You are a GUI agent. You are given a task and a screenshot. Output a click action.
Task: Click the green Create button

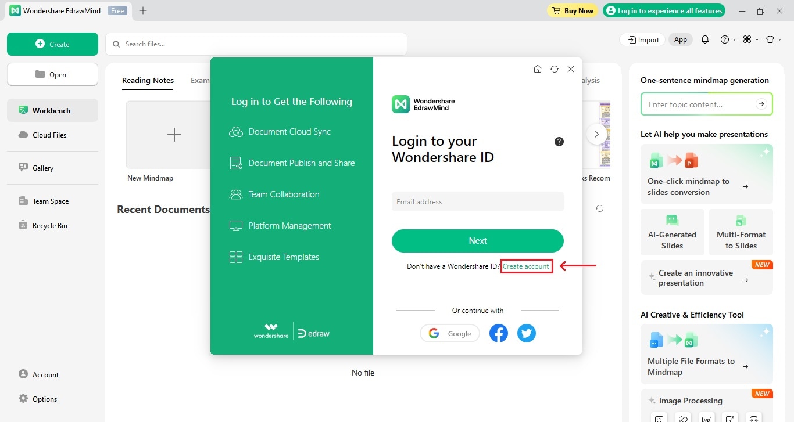point(52,44)
